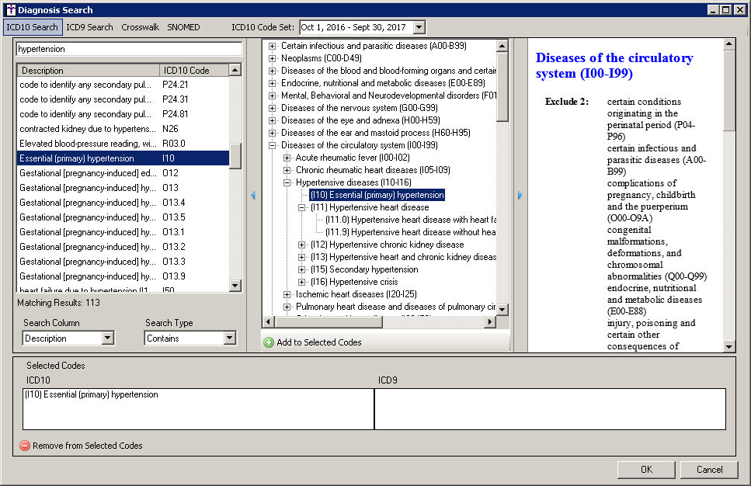Expand Neoplasms (C00-D49) tree node

273,58
